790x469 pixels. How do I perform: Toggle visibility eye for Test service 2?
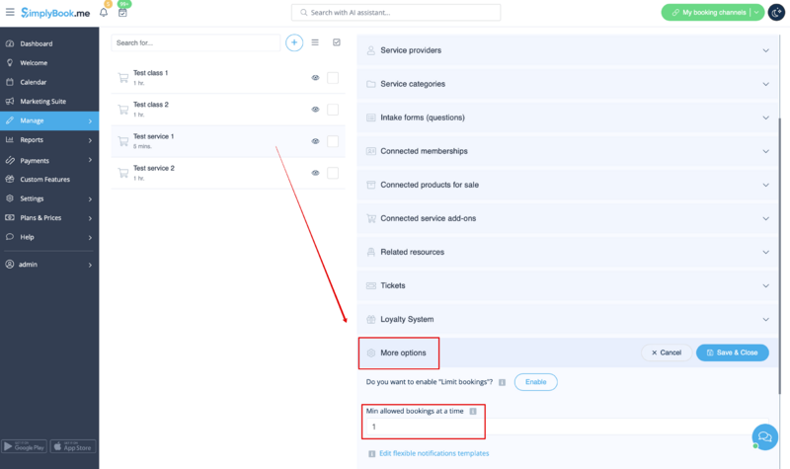click(315, 173)
